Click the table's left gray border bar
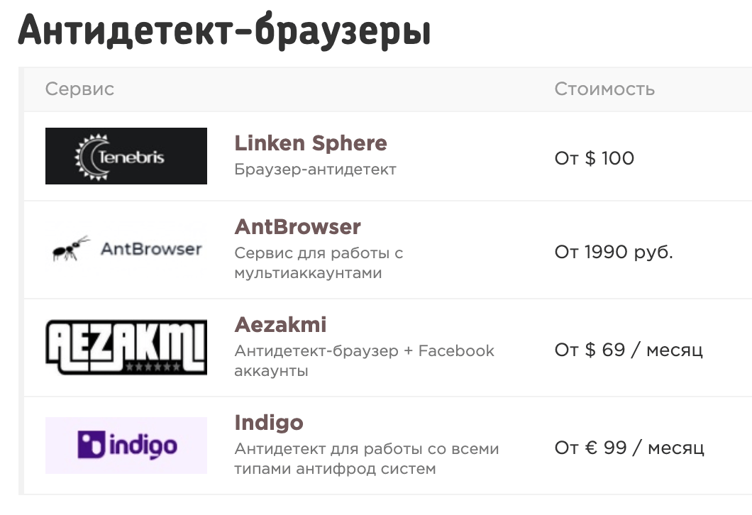752x515 pixels. 21,284
